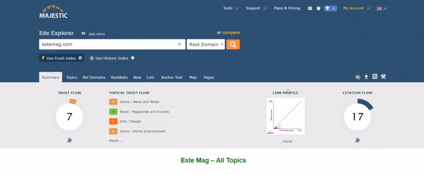The height and width of the screenshot is (174, 424).
Task: Open My Account menu
Action: tap(354, 8)
